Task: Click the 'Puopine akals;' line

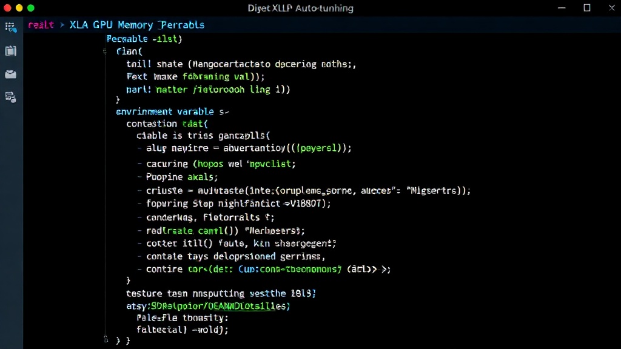Action: (x=182, y=177)
